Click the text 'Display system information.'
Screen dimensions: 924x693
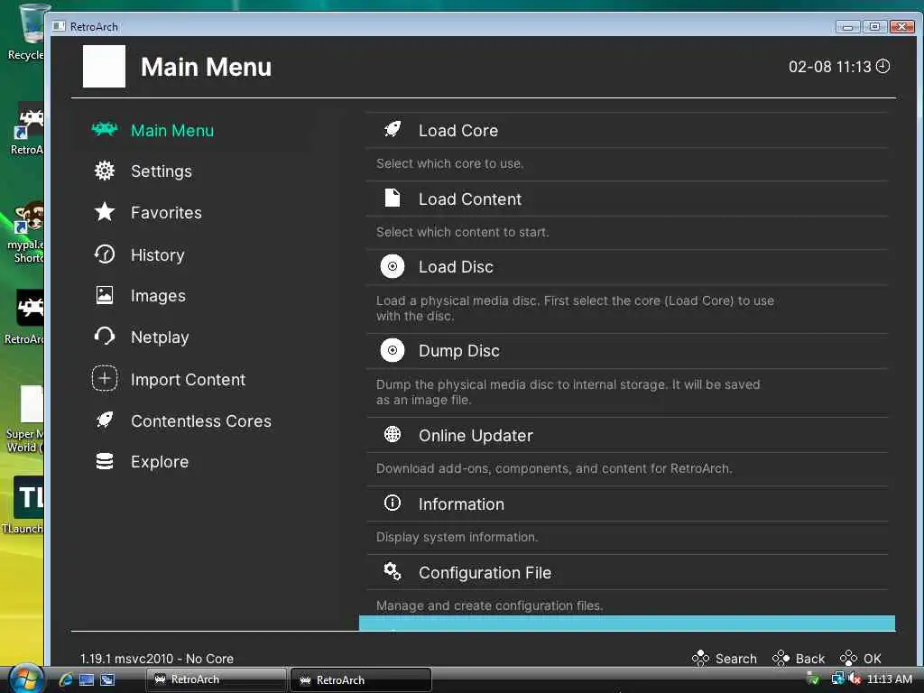pos(457,537)
